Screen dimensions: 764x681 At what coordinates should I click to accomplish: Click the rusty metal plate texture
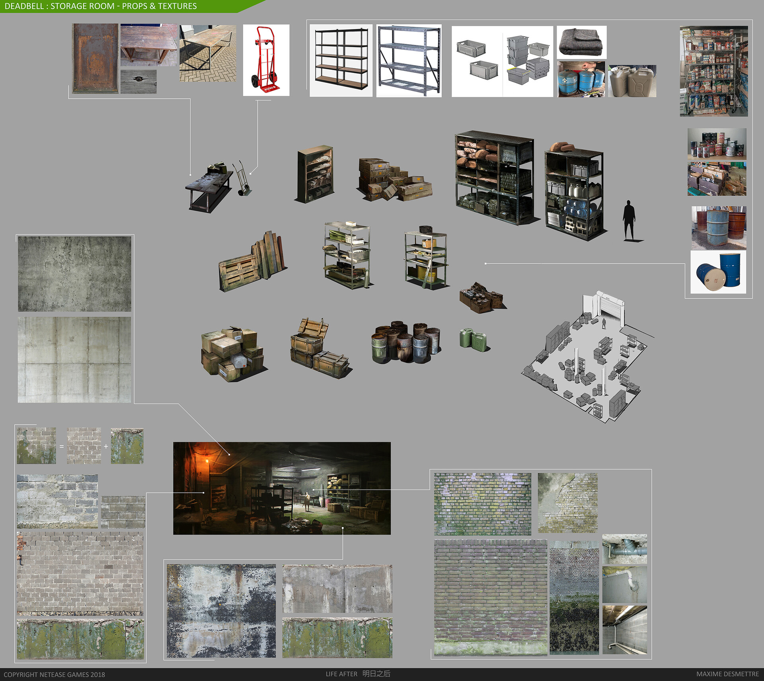pyautogui.click(x=95, y=58)
